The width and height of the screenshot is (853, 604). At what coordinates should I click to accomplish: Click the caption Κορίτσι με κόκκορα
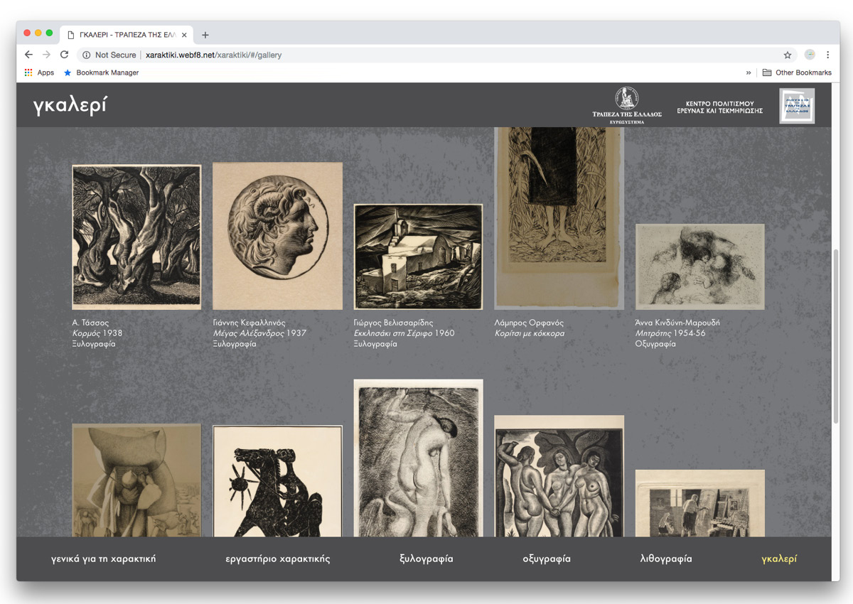pyautogui.click(x=530, y=333)
